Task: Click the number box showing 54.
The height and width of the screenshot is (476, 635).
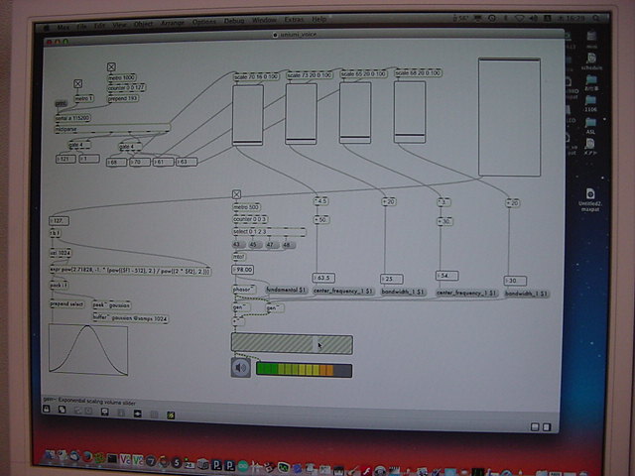Action: click(x=446, y=276)
